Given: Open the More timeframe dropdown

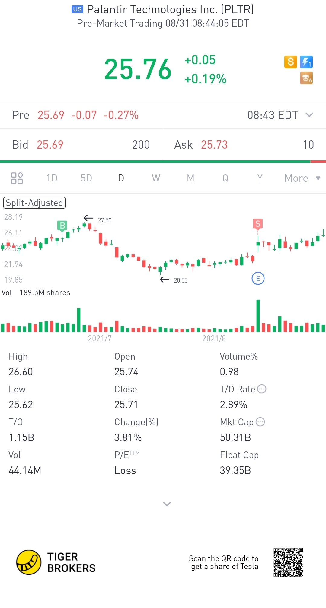Looking at the screenshot, I should point(302,178).
